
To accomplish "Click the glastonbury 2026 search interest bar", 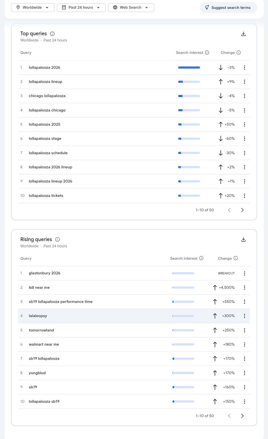I will 183,273.
